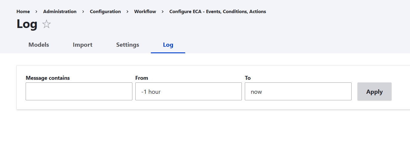Image resolution: width=410 pixels, height=164 pixels.
Task: Open the Models tab
Action: point(39,45)
